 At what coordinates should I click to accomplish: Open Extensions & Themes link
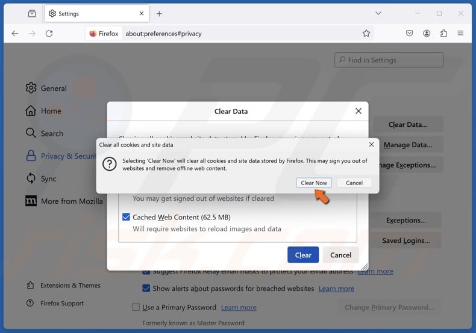tap(64, 285)
